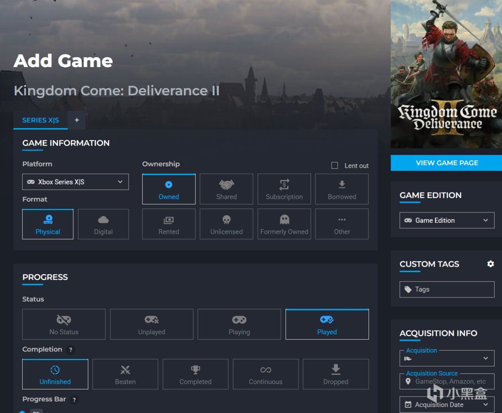
Task: Click the VIEW GAME PAGE button
Action: point(446,163)
